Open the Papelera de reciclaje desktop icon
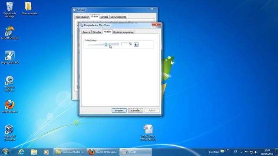 10,10
